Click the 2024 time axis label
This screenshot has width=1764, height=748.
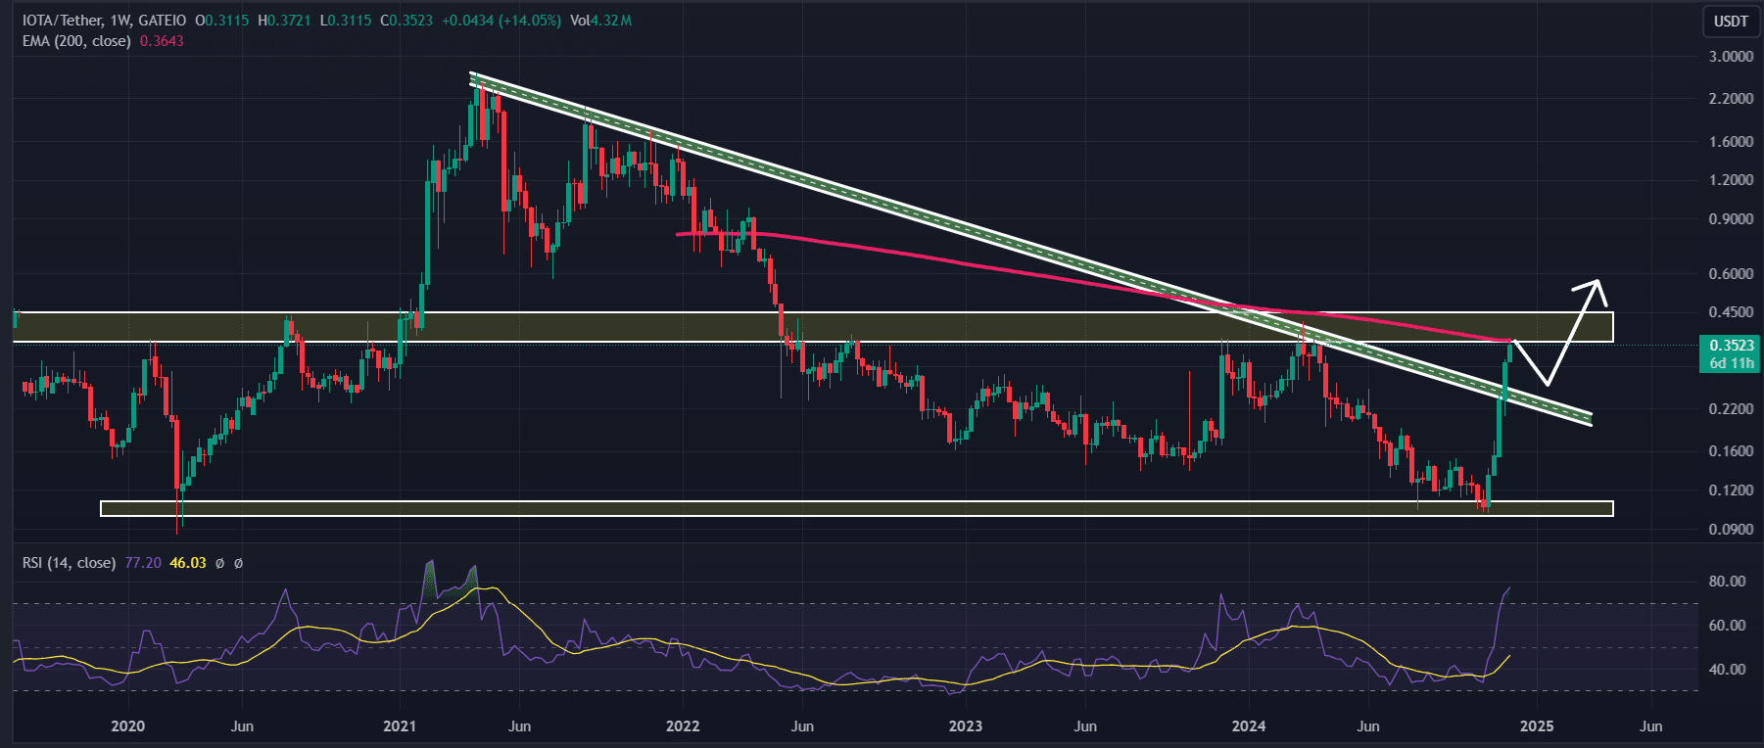pos(1249,726)
